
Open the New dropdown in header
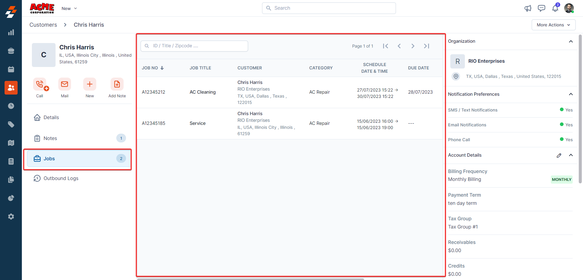pyautogui.click(x=69, y=8)
